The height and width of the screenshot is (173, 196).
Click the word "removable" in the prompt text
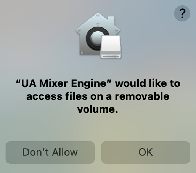coord(142,96)
